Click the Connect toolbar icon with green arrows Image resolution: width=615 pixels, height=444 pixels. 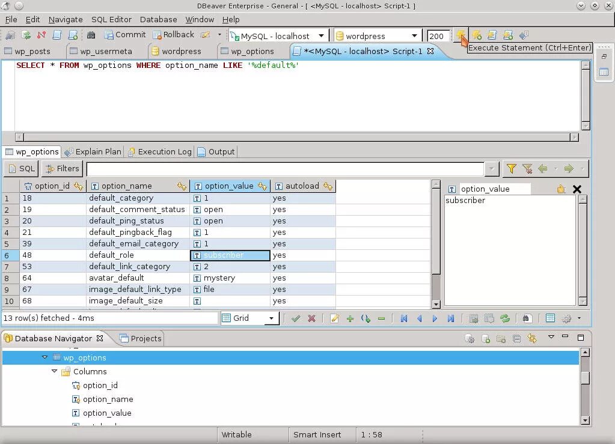[x=26, y=35]
